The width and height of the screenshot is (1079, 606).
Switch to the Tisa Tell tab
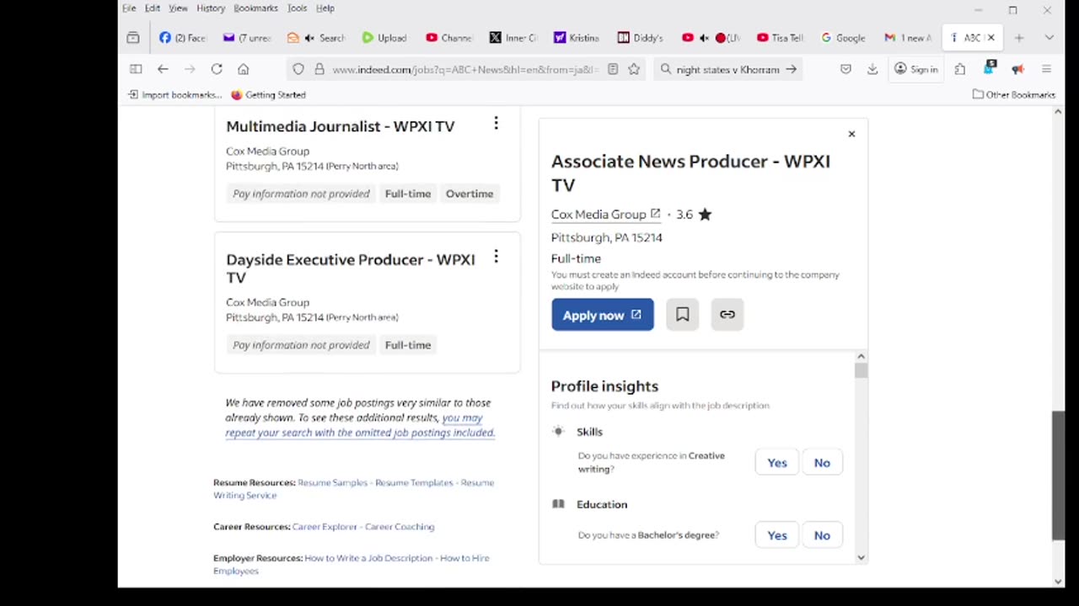tap(780, 38)
